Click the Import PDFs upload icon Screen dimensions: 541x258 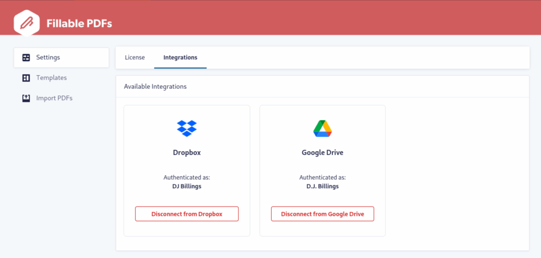click(x=26, y=98)
